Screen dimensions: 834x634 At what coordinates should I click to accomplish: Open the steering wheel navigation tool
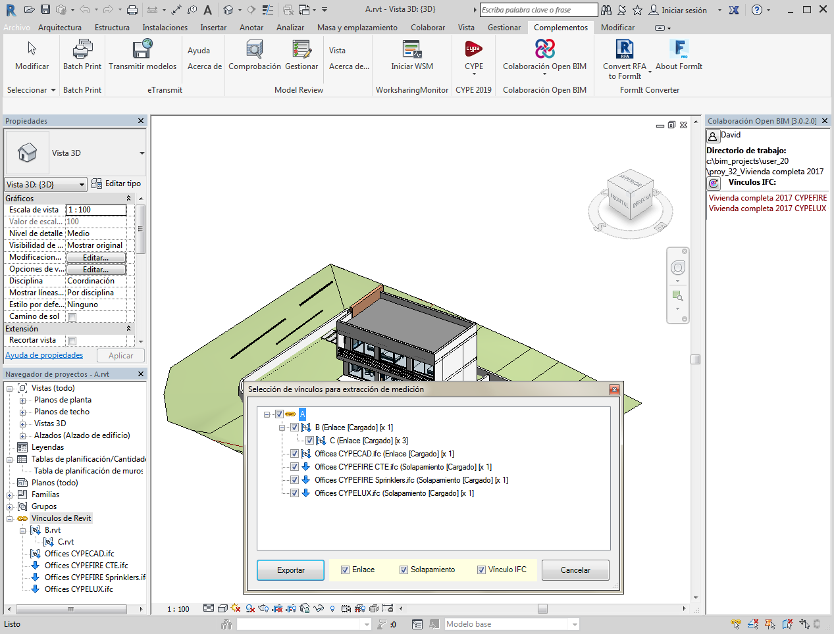pyautogui.click(x=677, y=268)
